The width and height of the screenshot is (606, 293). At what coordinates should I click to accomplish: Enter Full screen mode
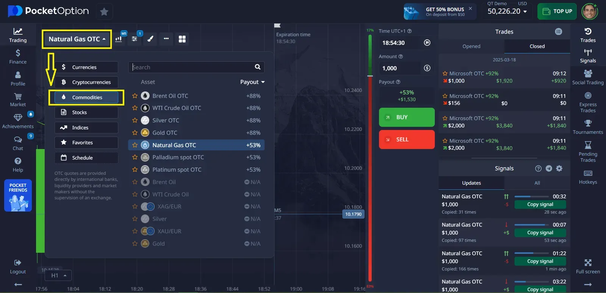click(x=587, y=266)
